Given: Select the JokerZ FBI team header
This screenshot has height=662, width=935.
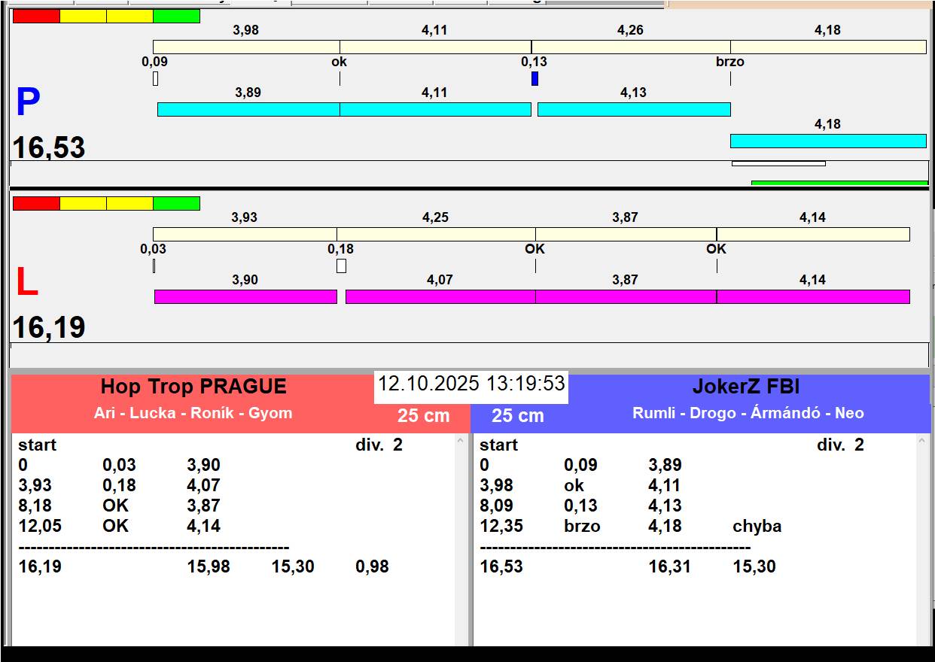Looking at the screenshot, I should [x=745, y=387].
